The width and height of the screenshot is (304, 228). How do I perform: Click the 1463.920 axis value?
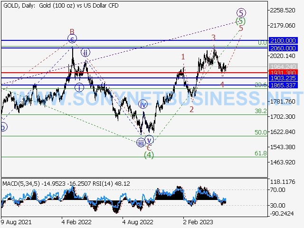pos(283,162)
